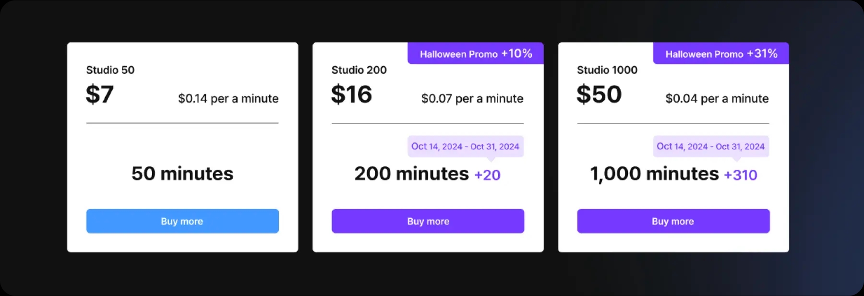Click Buy more for Studio 200
The image size is (864, 296).
[428, 221]
